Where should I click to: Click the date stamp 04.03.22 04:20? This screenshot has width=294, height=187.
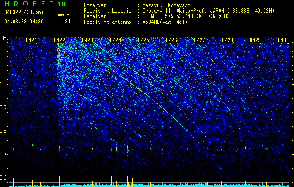[x=24, y=22]
